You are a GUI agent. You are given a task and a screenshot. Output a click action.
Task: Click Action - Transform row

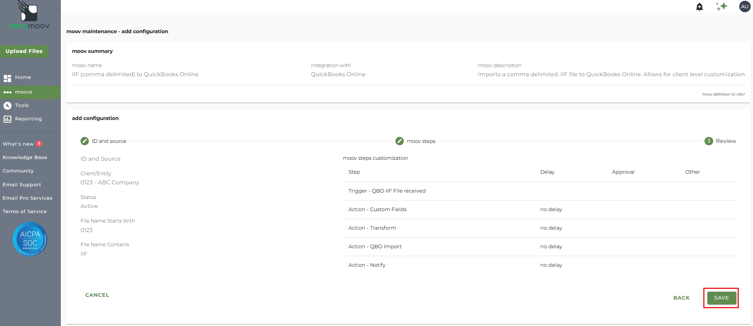point(539,228)
